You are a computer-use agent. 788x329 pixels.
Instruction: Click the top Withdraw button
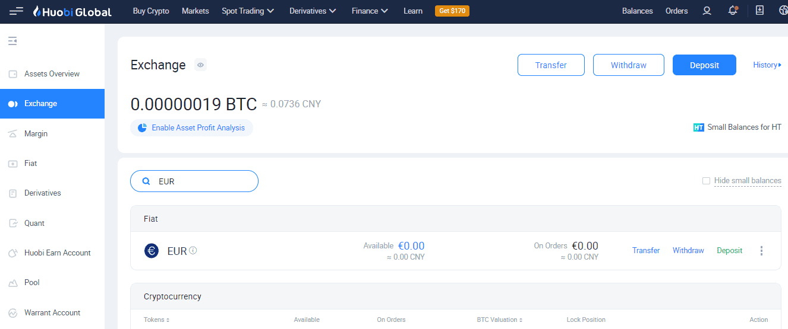coord(629,65)
